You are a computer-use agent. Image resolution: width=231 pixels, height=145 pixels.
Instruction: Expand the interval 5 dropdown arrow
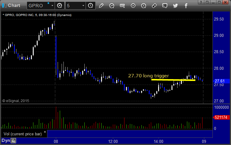click(x=83, y=5)
